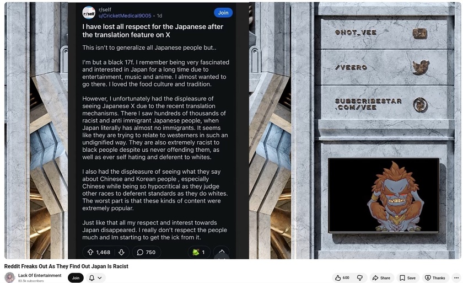The width and height of the screenshot is (463, 283).
Task: Open user CricketMedical9005 profile link
Action: pyautogui.click(x=125, y=15)
